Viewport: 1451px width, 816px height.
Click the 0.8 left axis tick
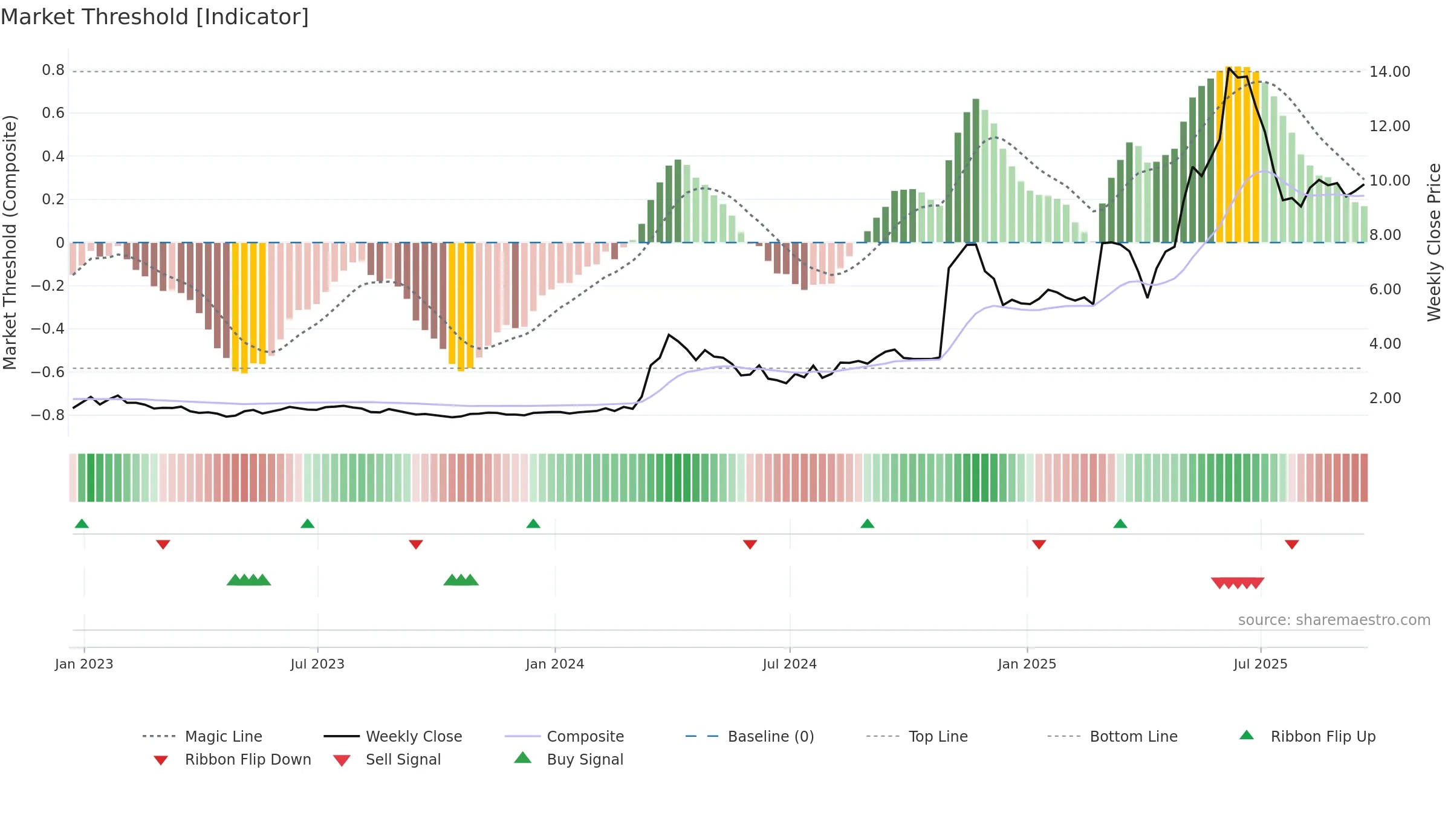(53, 70)
